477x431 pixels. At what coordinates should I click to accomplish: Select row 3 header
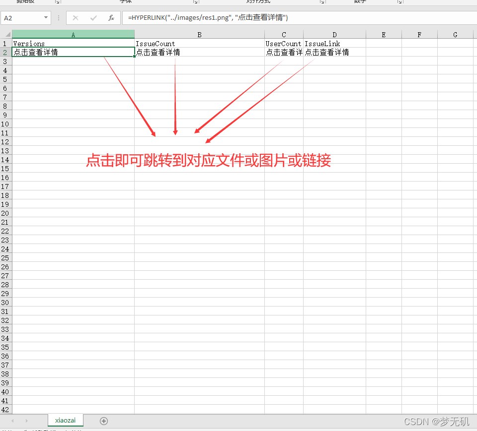click(x=5, y=62)
